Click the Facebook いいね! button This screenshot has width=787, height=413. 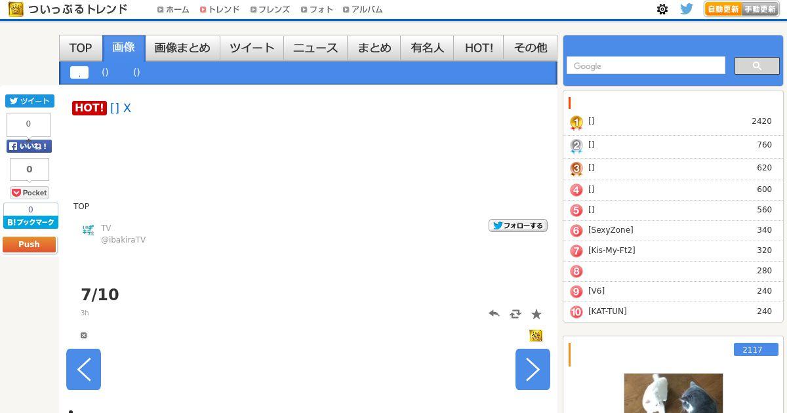[x=29, y=146]
